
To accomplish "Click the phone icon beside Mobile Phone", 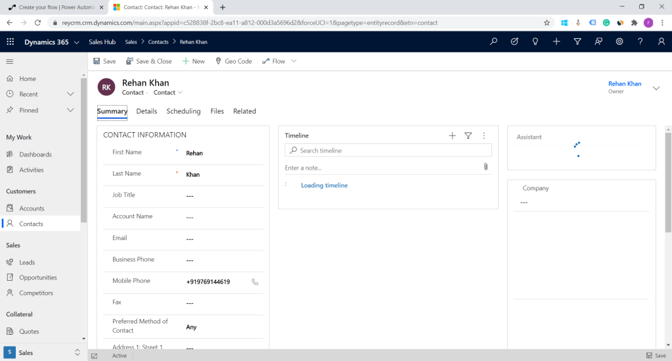I will (255, 281).
